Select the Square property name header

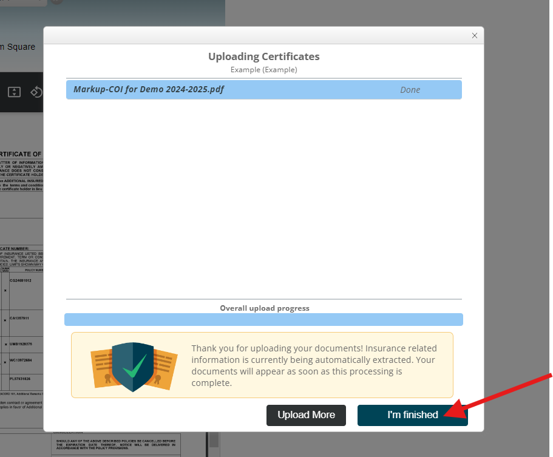click(18, 47)
